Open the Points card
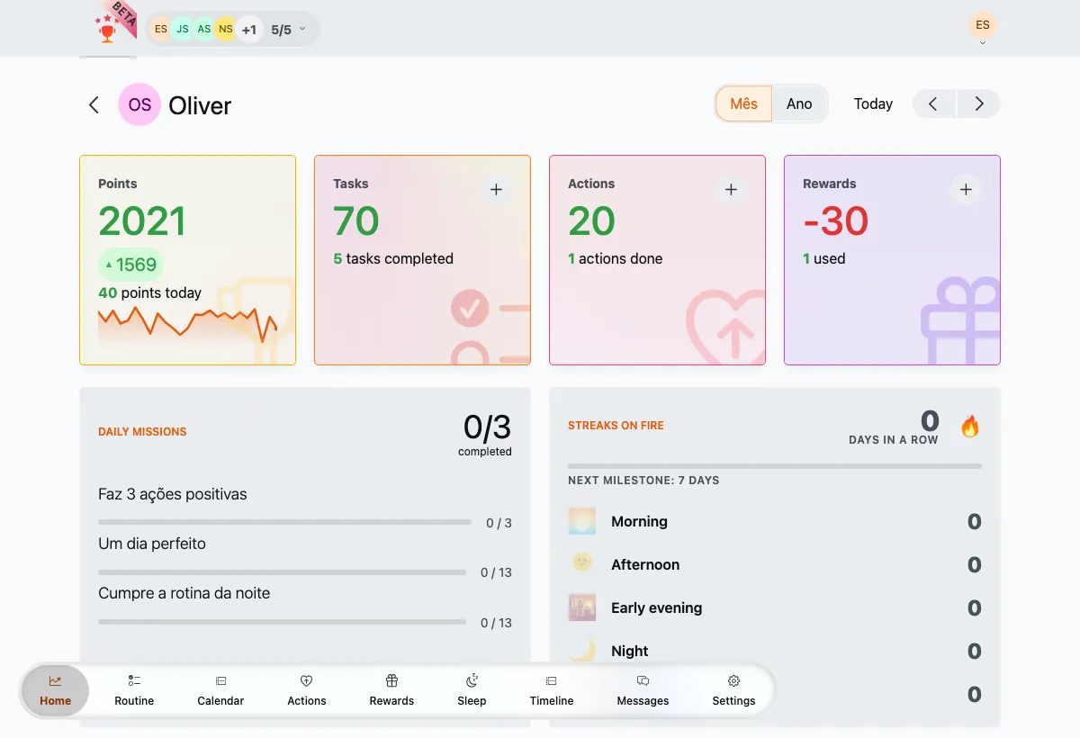This screenshot has width=1080, height=738. click(188, 260)
